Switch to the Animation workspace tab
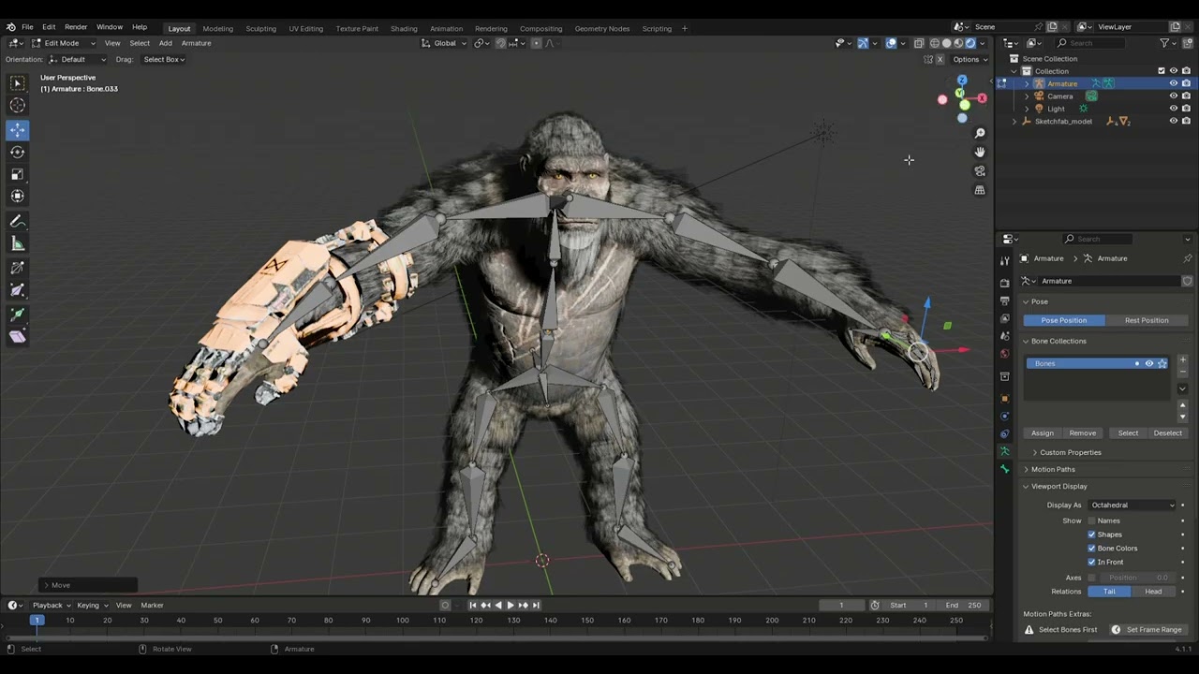1199x674 pixels. (x=446, y=29)
